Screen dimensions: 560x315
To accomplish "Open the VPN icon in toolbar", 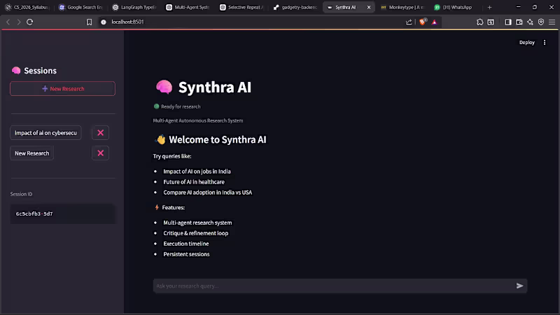I will 541,22.
